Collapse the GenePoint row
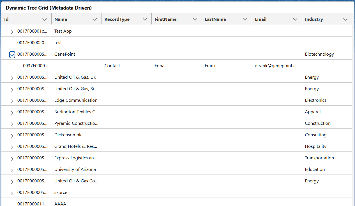This screenshot has width=355, height=206. click(x=12, y=55)
